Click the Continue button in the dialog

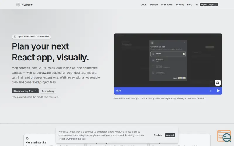coord(182,78)
